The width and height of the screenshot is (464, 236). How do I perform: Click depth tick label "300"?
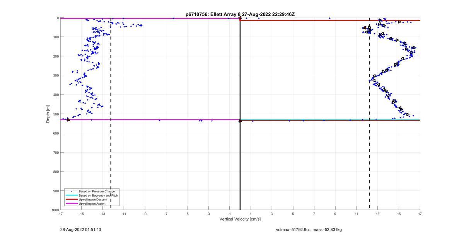point(56,76)
